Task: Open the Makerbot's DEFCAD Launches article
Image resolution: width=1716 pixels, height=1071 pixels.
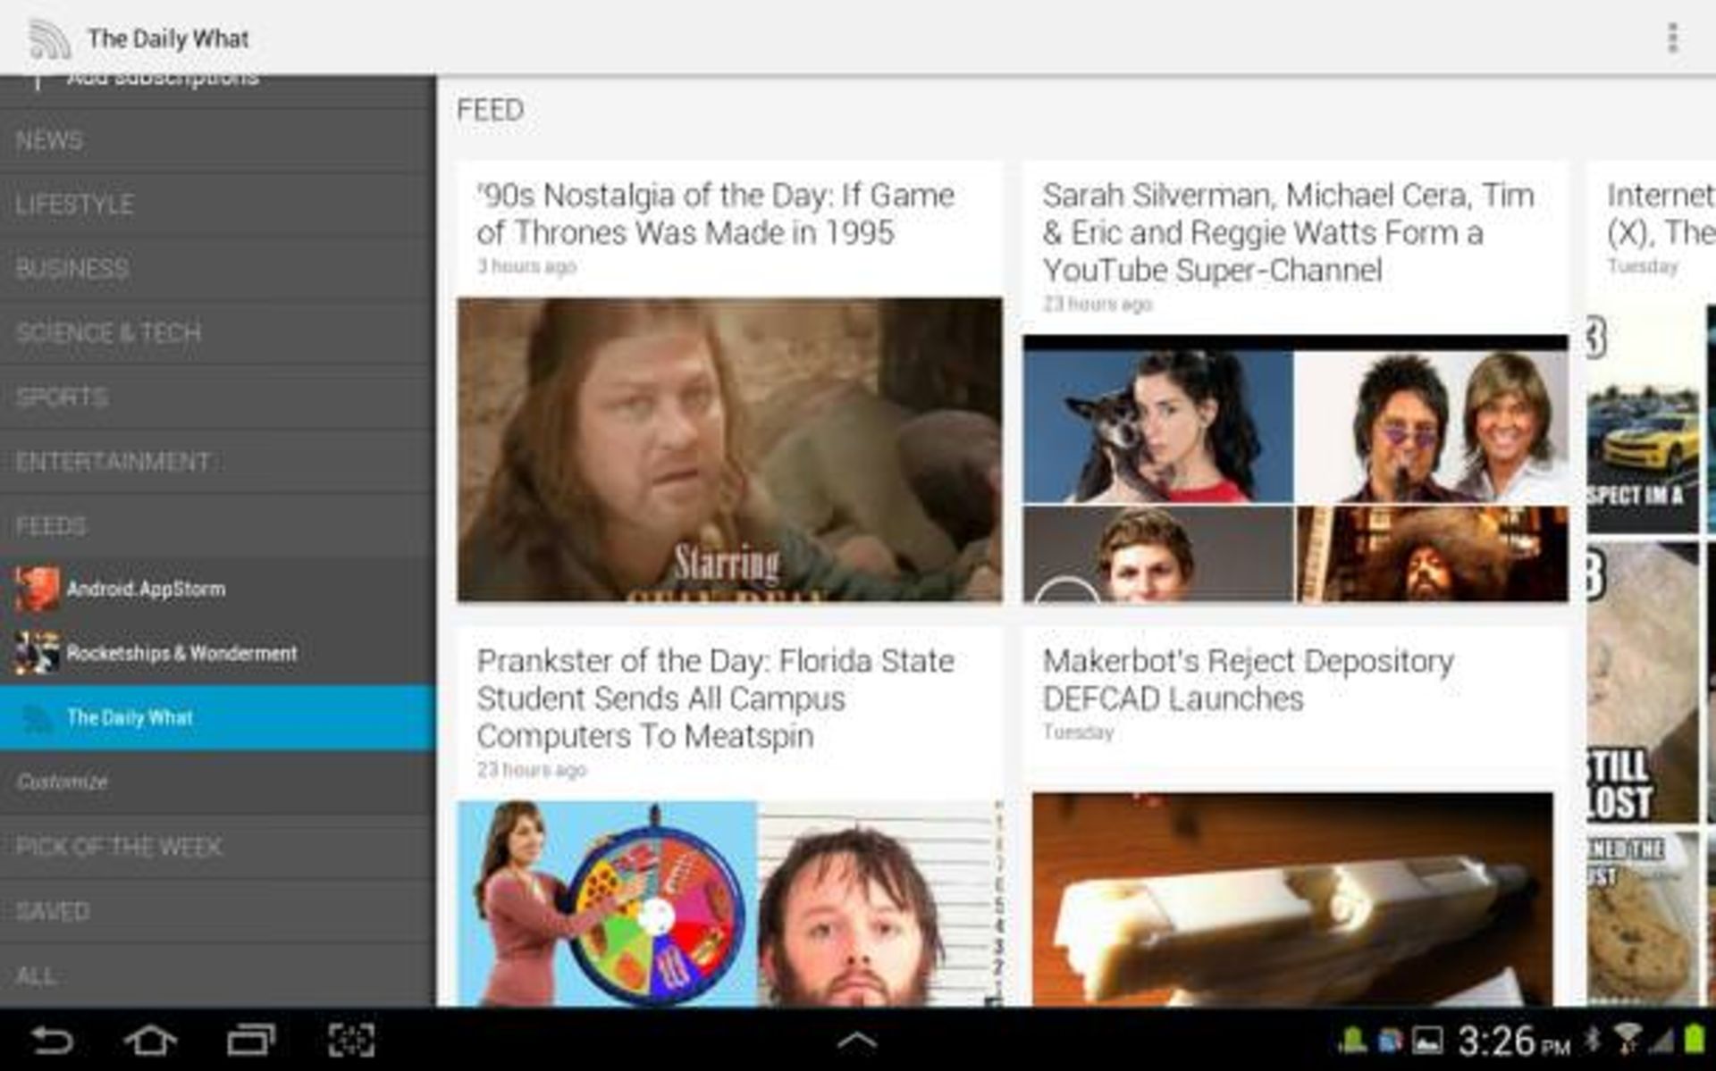Action: [1248, 680]
